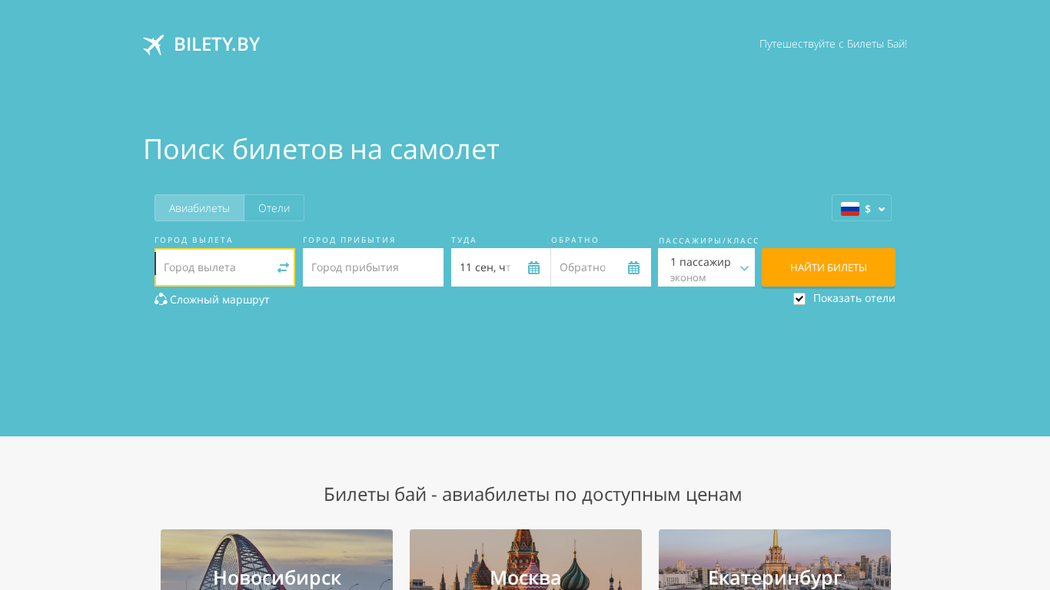Switch to the 'Отели' tab
The image size is (1050, 590).
(x=274, y=208)
